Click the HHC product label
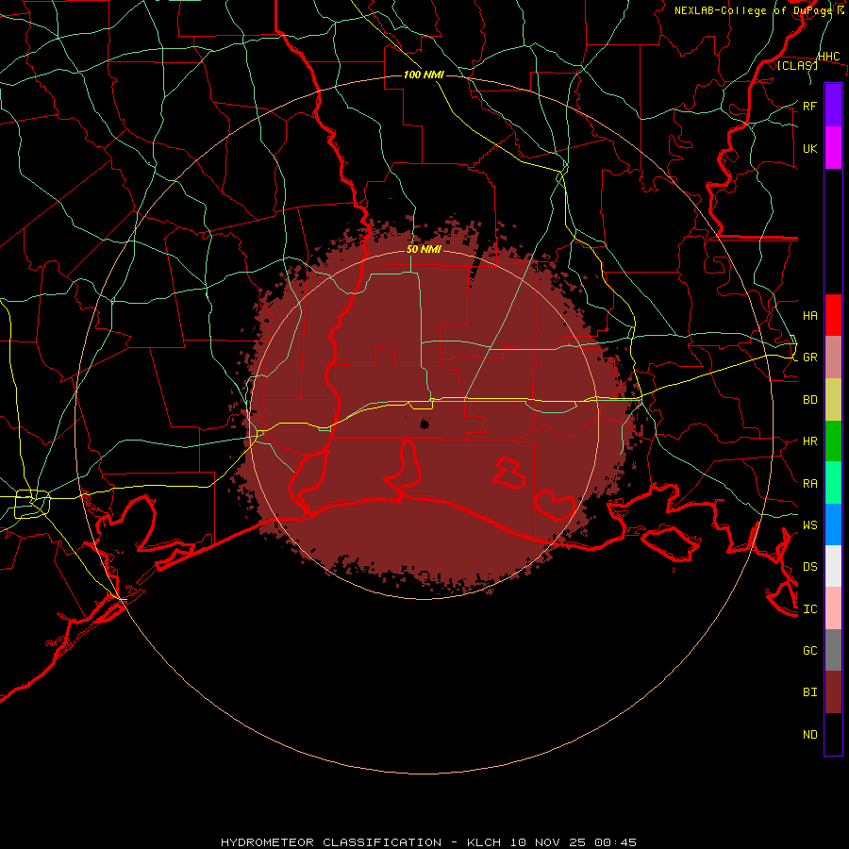The height and width of the screenshot is (849, 849). point(828,57)
